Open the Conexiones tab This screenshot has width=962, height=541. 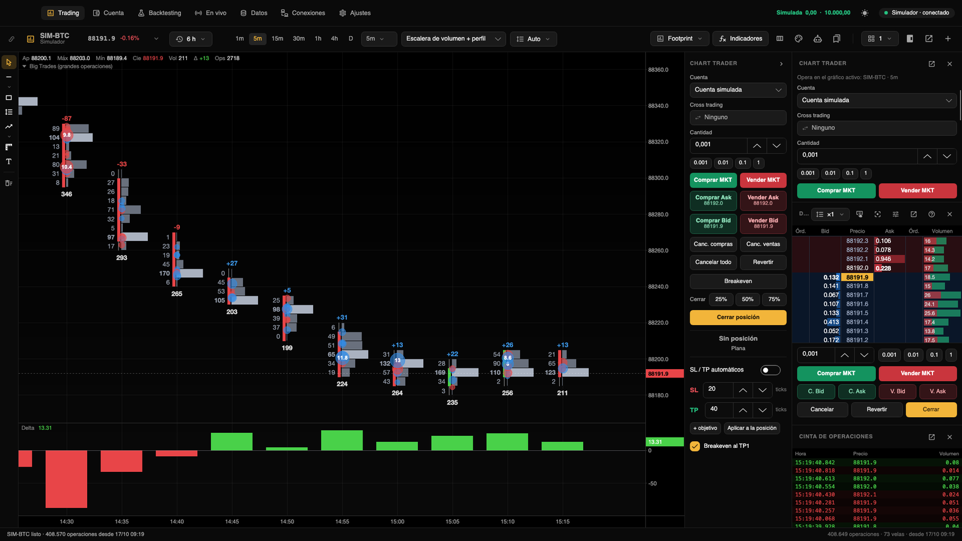pos(303,13)
